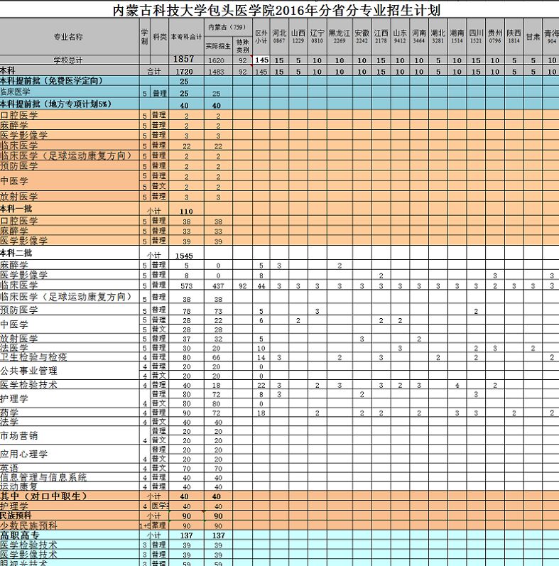Click the 科类 column header
559x566 pixels.
[x=159, y=36]
